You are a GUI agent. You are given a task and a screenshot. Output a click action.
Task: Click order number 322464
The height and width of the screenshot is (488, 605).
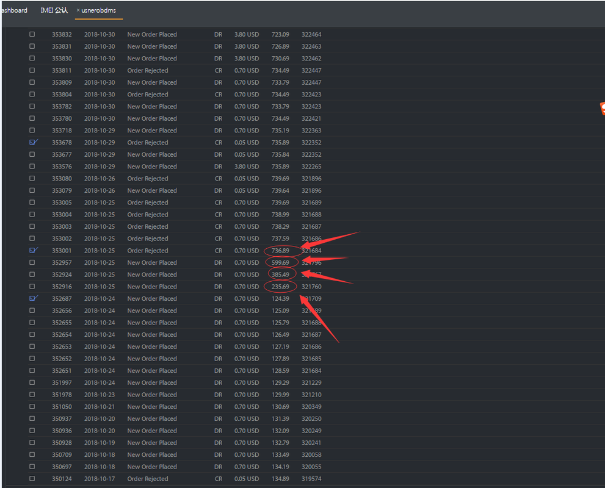pyautogui.click(x=311, y=34)
